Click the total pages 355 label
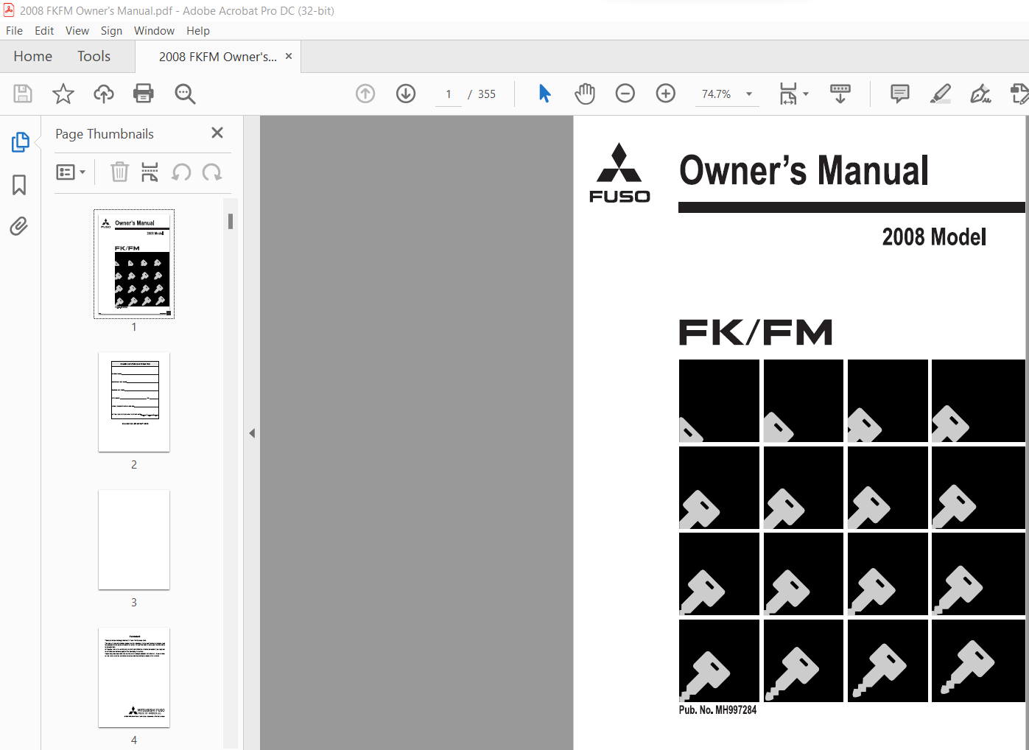1029x750 pixels. 487,94
